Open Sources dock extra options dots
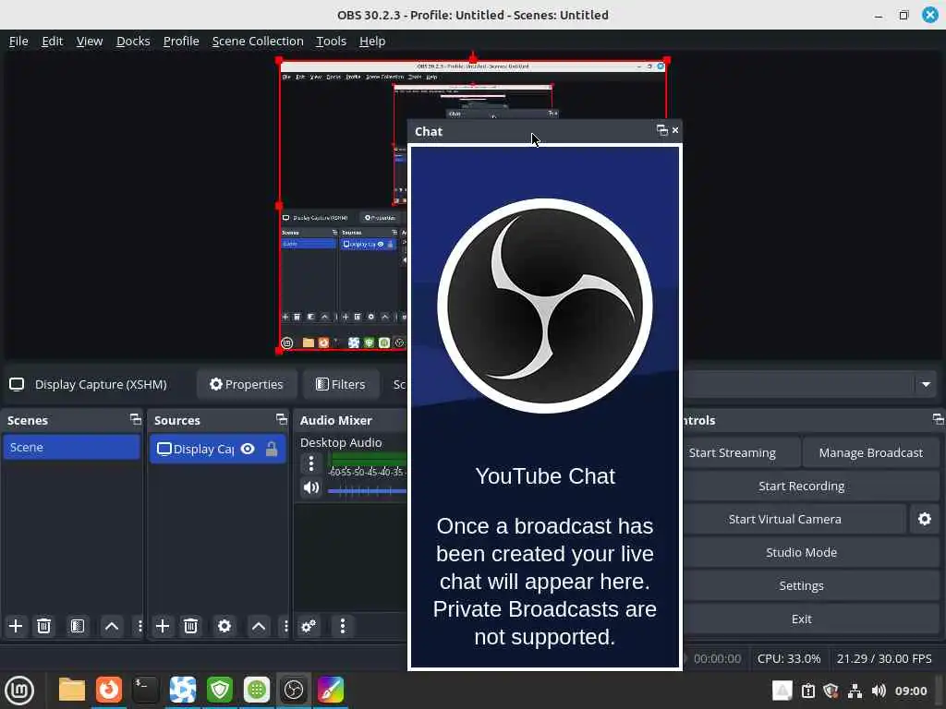 tap(286, 626)
